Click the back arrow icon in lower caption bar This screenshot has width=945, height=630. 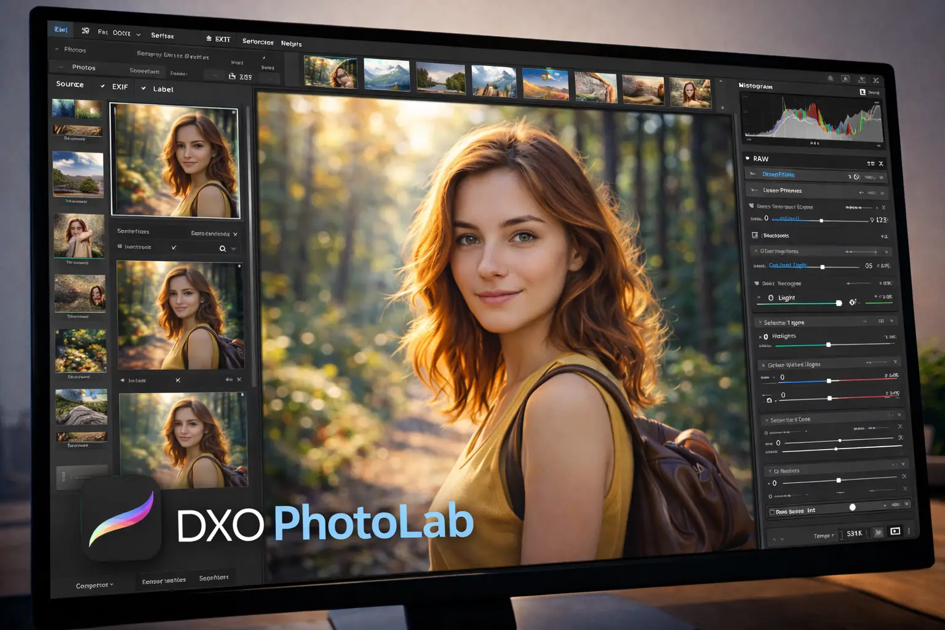pyautogui.click(x=122, y=380)
